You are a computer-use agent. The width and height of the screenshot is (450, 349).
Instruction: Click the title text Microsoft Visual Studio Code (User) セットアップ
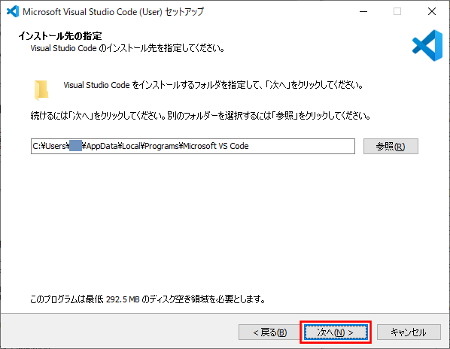point(114,12)
